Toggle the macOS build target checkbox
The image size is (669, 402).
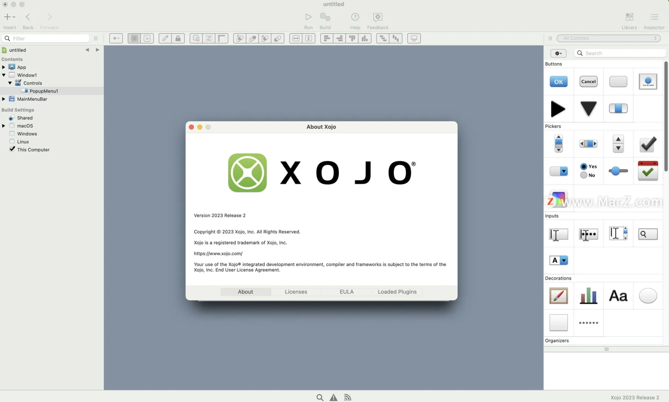tap(12, 125)
